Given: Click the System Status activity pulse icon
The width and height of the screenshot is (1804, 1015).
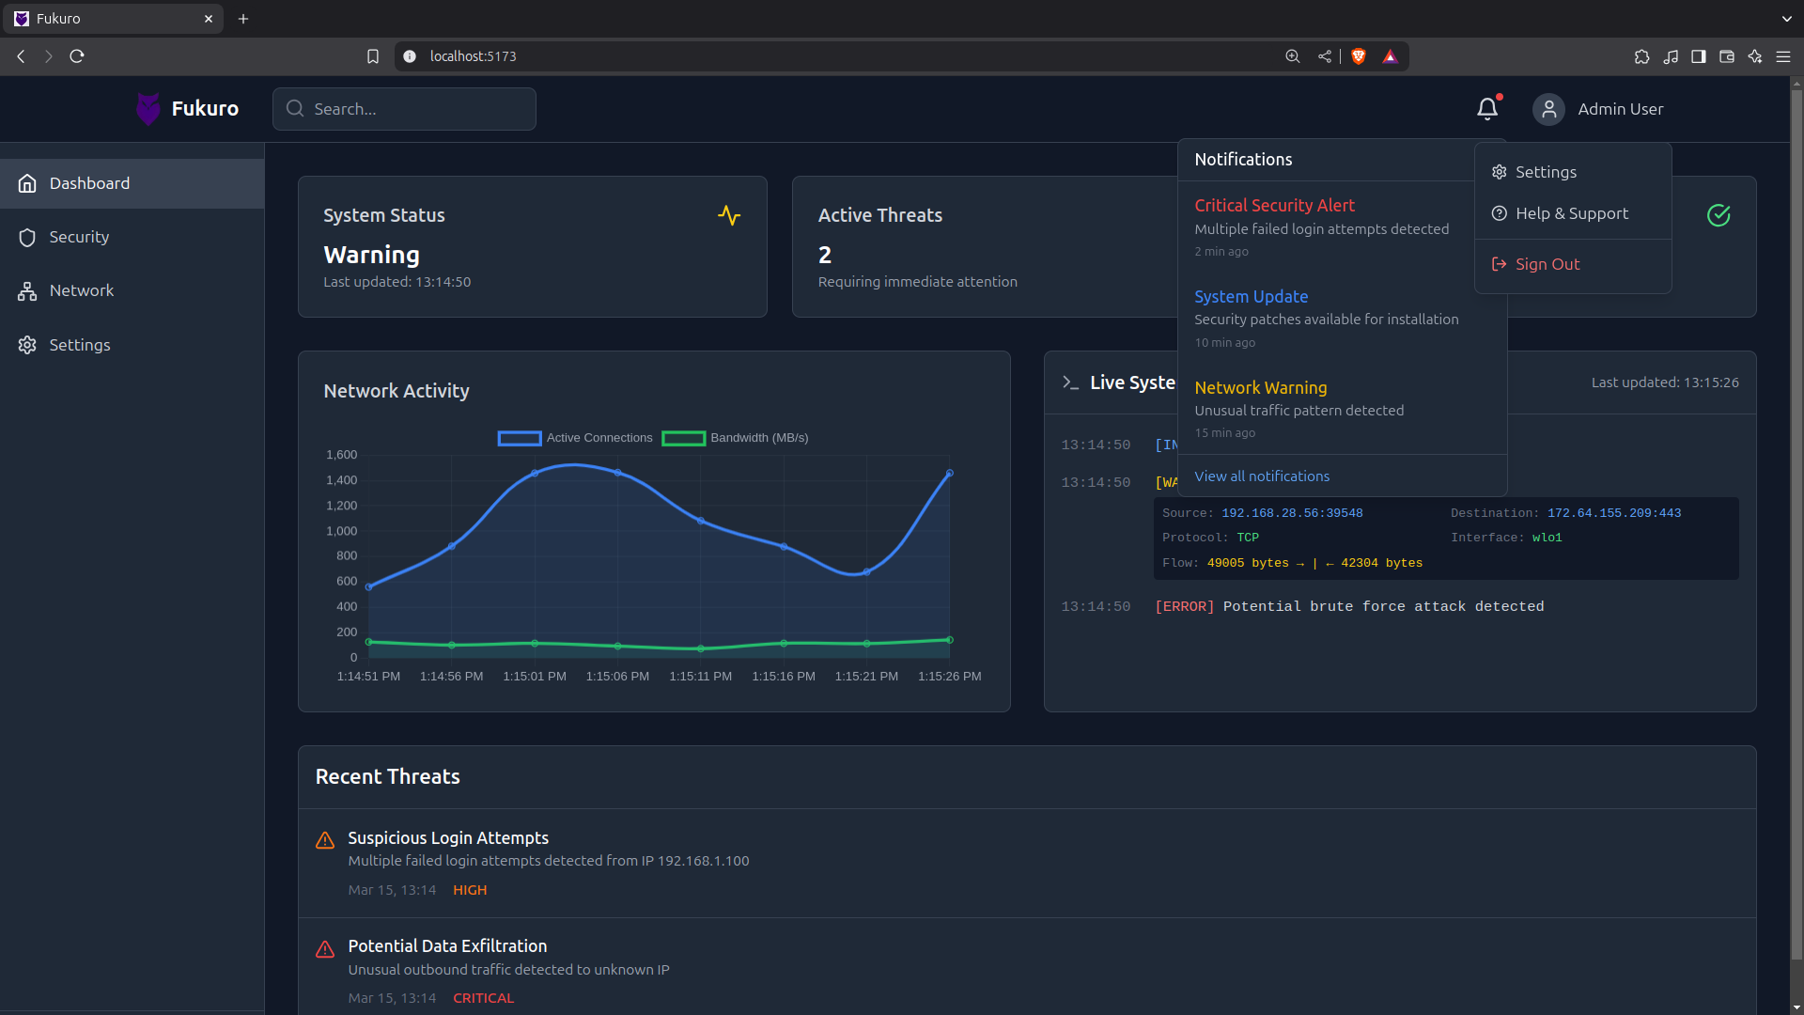Looking at the screenshot, I should coord(729,215).
